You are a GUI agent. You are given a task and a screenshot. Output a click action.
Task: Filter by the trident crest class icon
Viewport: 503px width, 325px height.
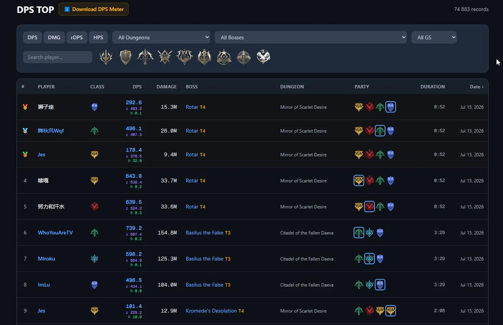204,57
